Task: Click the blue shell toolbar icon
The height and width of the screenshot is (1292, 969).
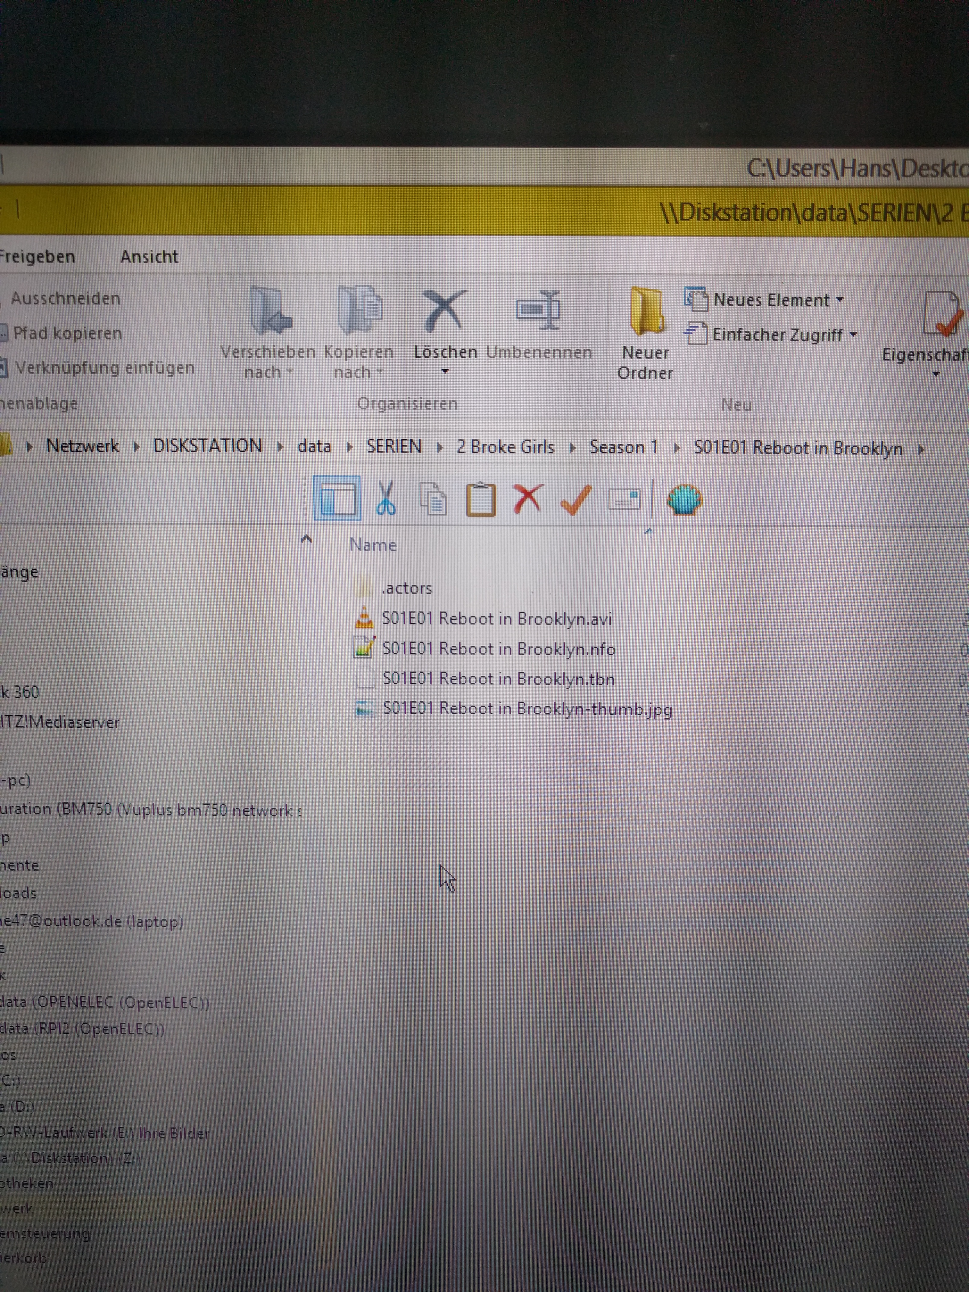Action: [x=684, y=500]
